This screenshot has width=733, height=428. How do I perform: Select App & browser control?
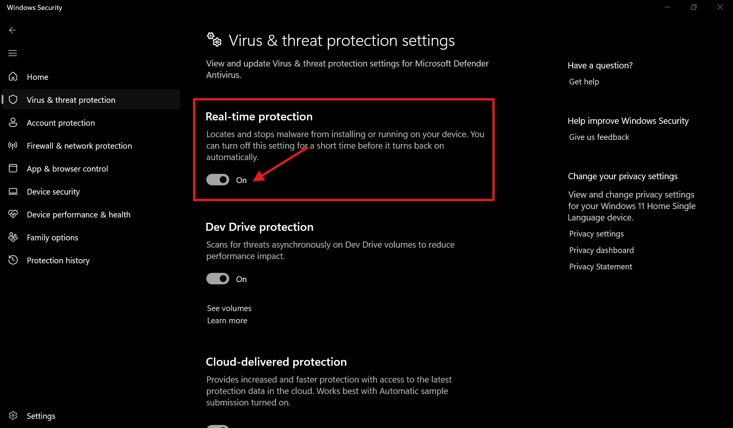click(x=67, y=169)
